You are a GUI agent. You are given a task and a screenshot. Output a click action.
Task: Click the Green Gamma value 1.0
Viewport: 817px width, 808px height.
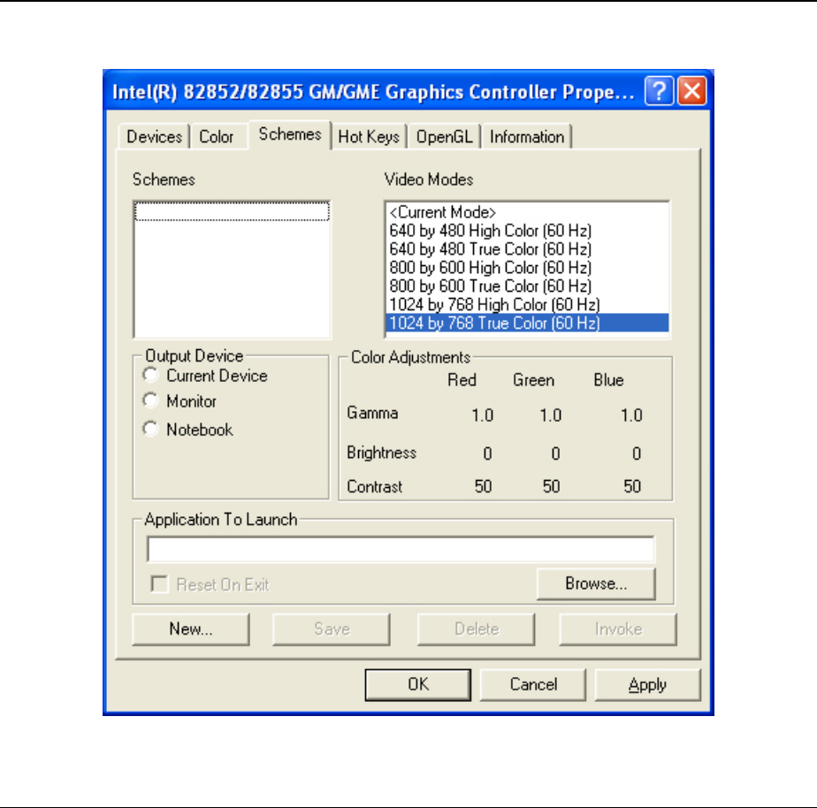pyautogui.click(x=551, y=415)
